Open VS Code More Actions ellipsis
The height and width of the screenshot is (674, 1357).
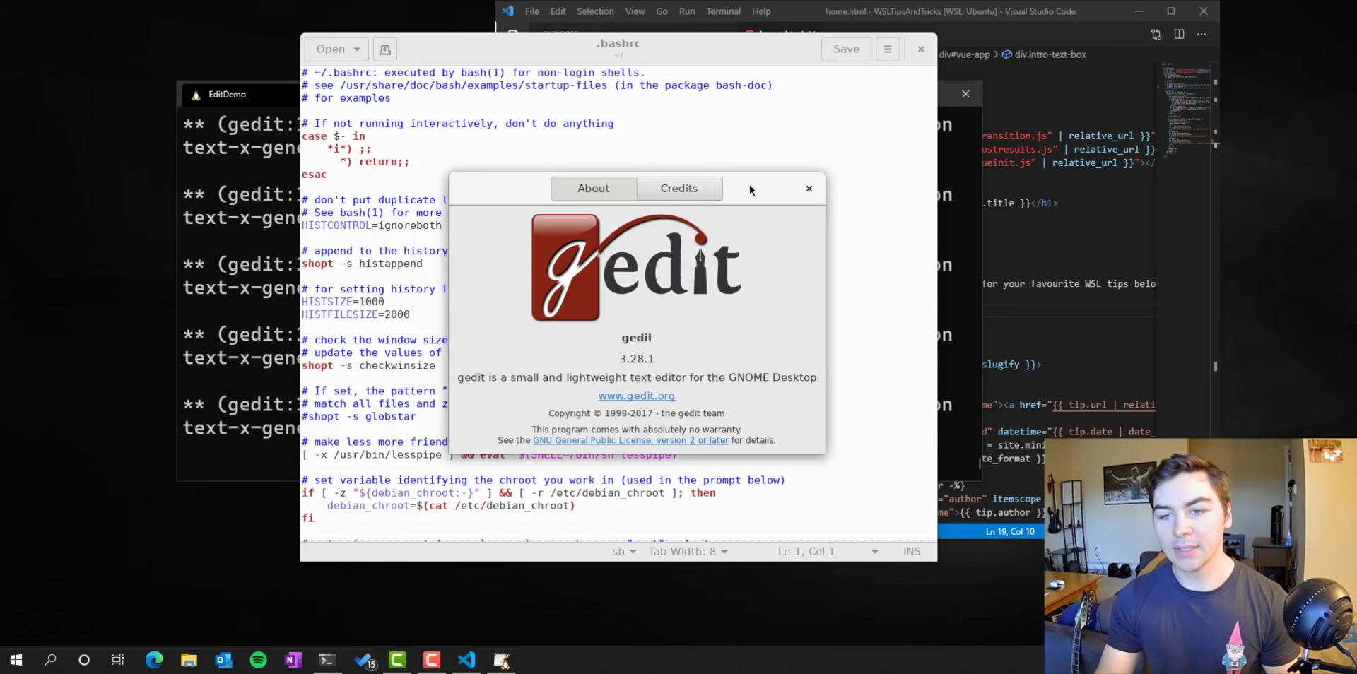click(x=1202, y=35)
